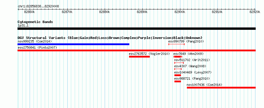Click the esv4307 (Wang2008) label
The image size is (264, 108).
point(190,66)
